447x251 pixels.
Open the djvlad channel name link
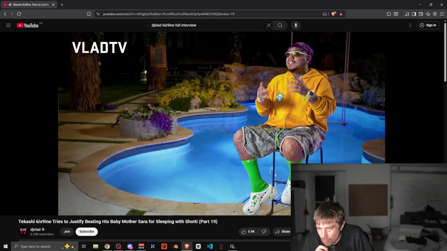(x=35, y=229)
